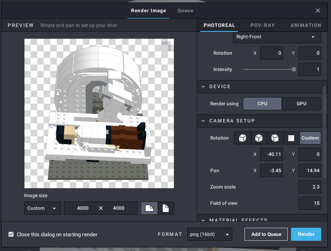Edit the Pan X value -3.45
The height and width of the screenshot is (251, 331).
[x=271, y=171]
